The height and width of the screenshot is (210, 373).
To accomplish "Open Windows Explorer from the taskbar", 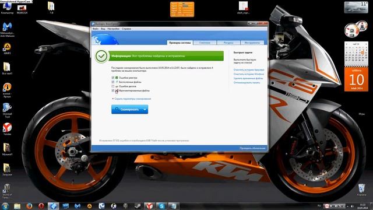I will pyautogui.click(x=17, y=206).
